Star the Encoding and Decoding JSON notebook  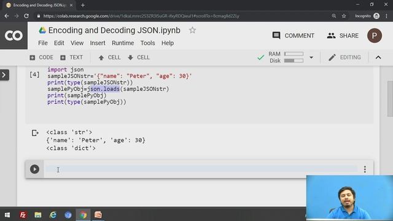click(x=192, y=30)
